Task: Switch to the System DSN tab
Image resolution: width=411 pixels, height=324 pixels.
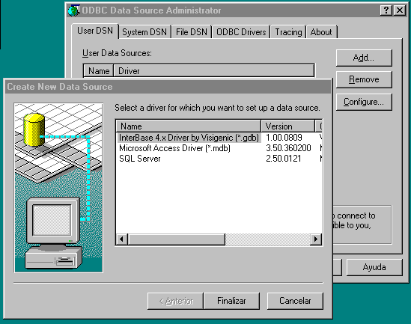Action: tap(144, 32)
